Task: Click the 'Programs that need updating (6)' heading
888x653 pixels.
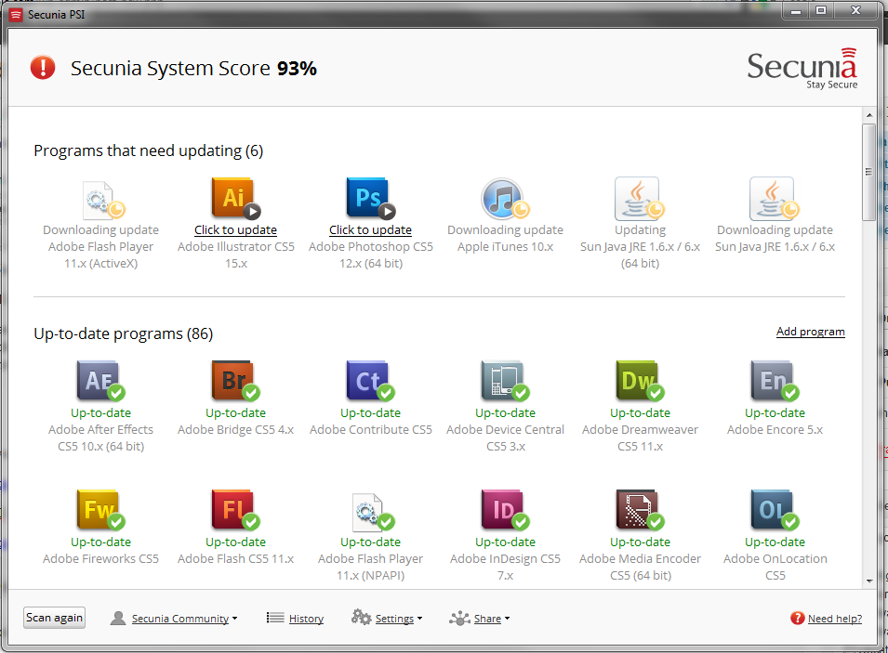Action: pos(149,151)
